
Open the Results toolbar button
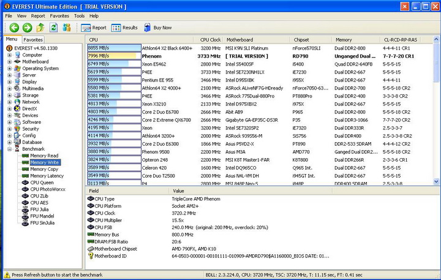[x=124, y=28]
